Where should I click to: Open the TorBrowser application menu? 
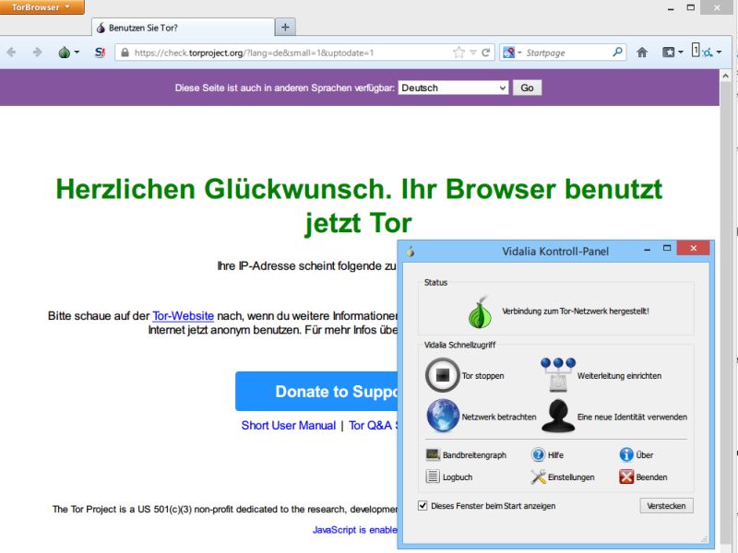[x=42, y=7]
